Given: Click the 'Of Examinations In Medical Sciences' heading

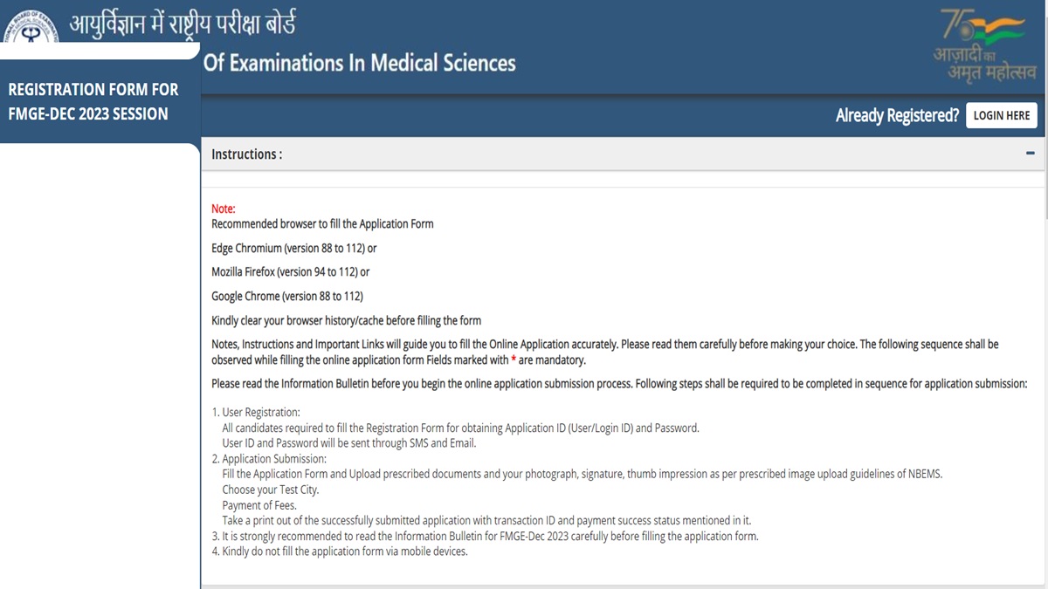Looking at the screenshot, I should pos(359,63).
